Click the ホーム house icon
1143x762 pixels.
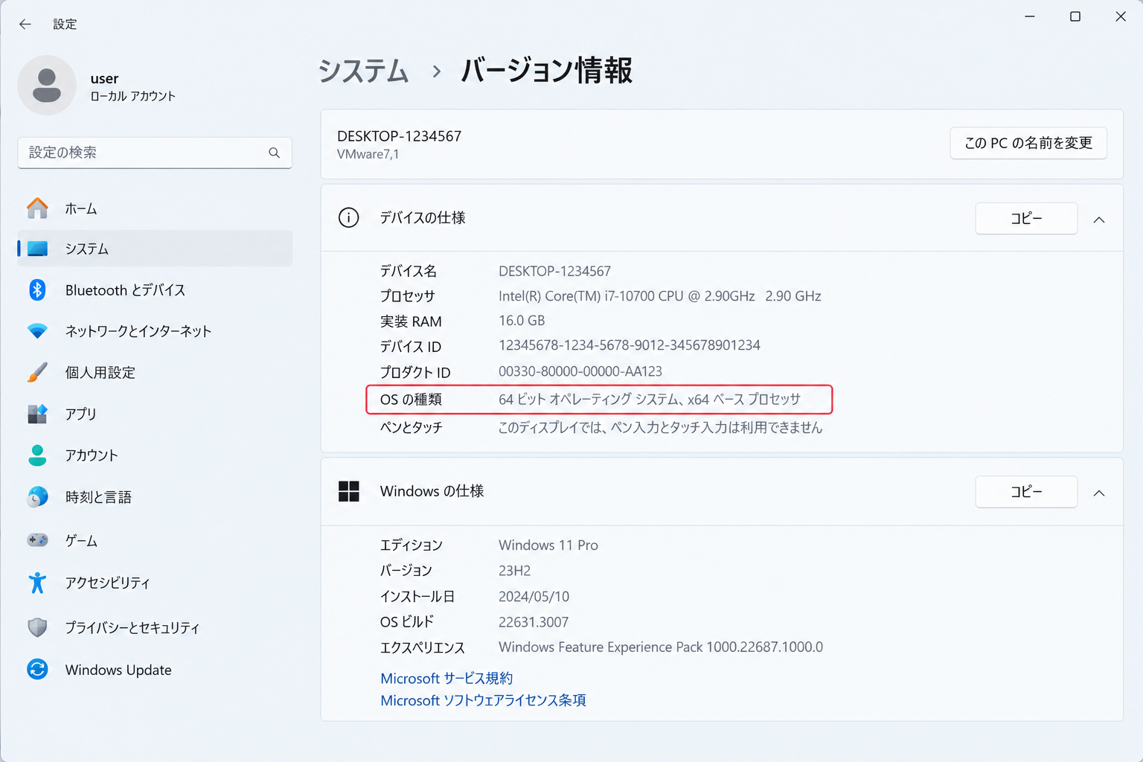[x=37, y=208]
